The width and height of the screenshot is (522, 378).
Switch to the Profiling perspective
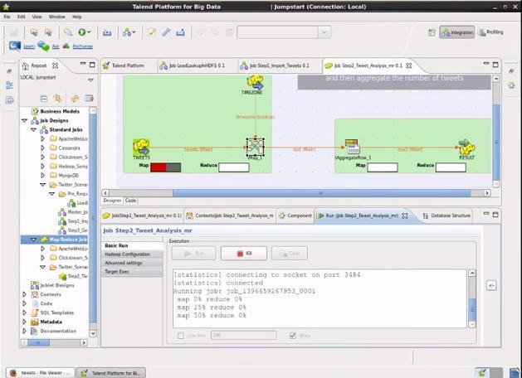pos(490,32)
